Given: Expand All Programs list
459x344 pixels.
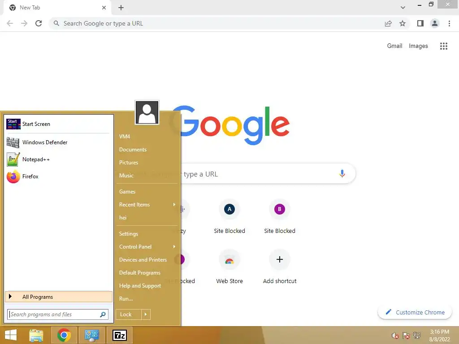Looking at the screenshot, I should [59, 297].
